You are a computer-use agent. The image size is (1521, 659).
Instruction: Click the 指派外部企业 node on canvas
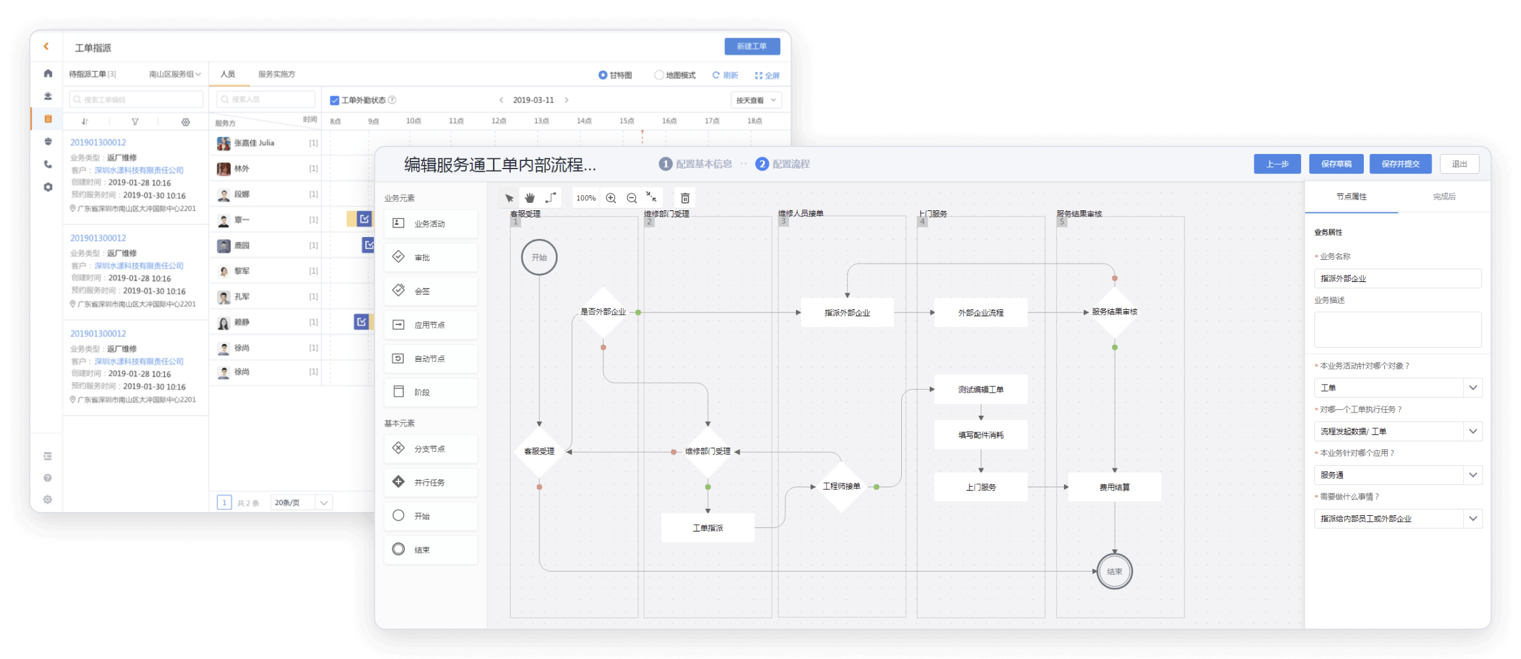(847, 312)
